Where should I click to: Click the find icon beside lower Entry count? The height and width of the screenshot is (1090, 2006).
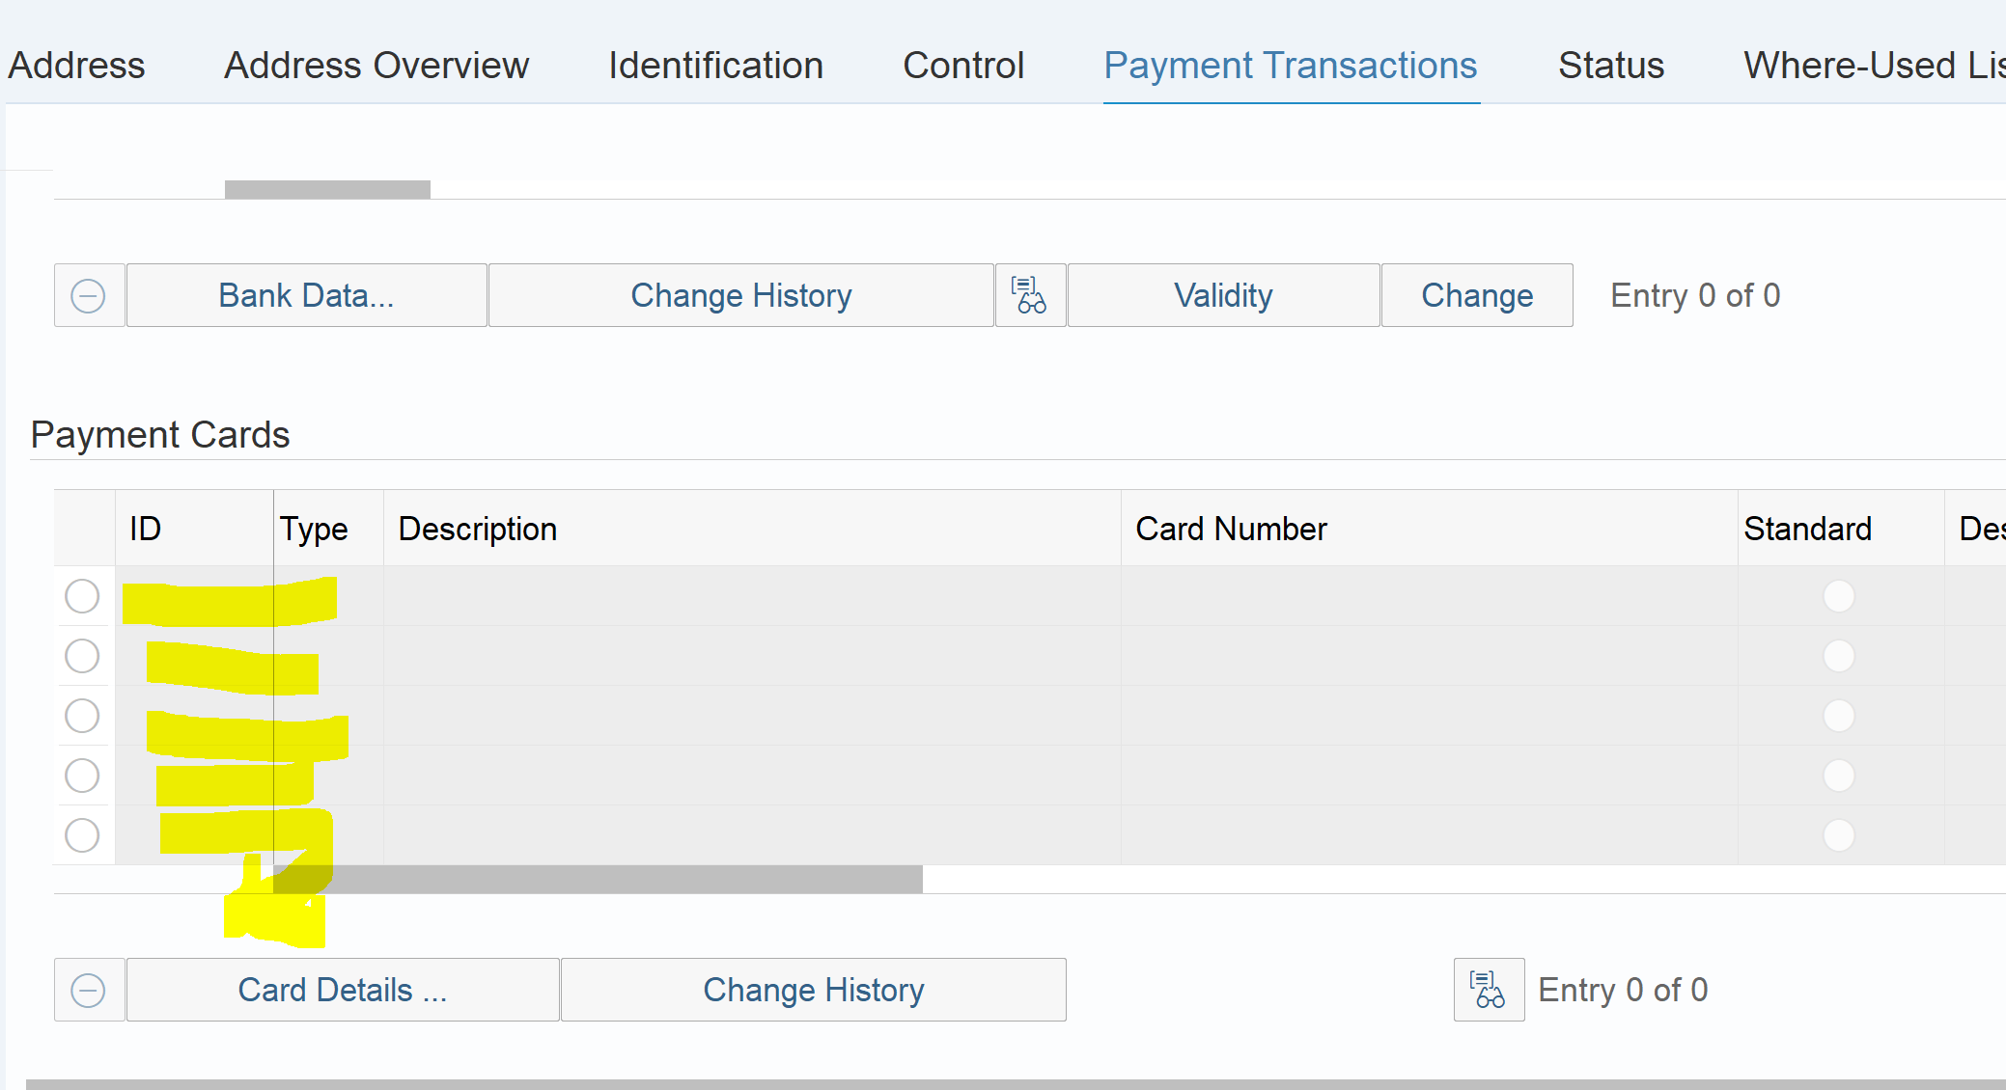point(1489,991)
